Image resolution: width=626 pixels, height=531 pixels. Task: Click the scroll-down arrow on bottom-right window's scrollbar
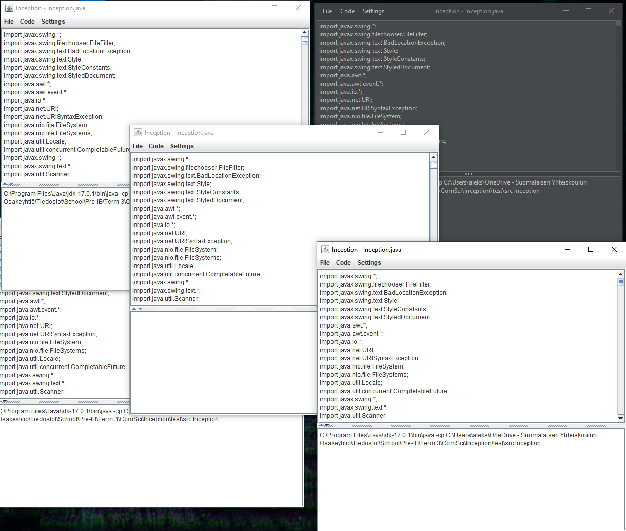click(621, 418)
